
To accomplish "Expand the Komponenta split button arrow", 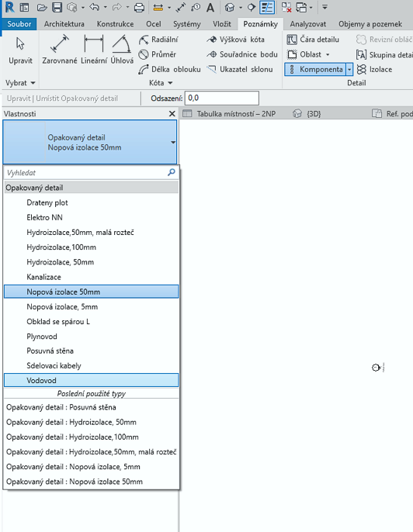I will 349,69.
